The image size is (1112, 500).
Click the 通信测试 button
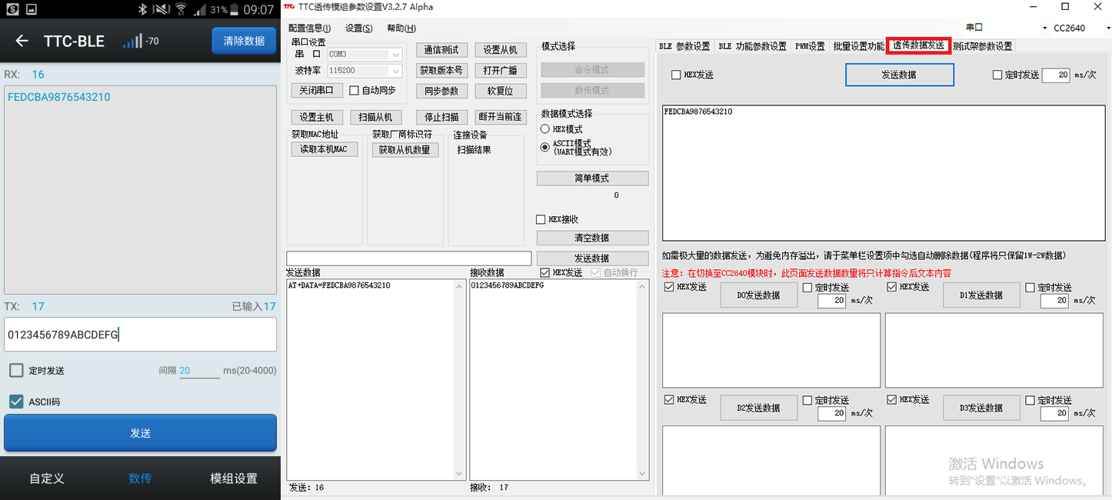click(x=441, y=50)
